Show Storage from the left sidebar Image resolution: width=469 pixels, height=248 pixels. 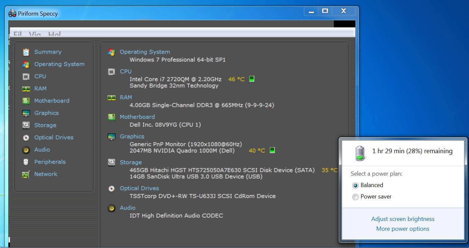click(45, 125)
